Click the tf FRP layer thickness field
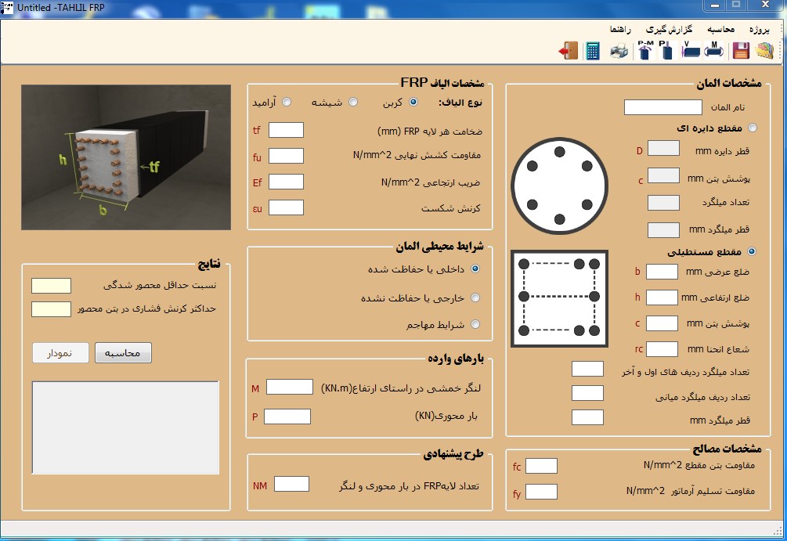The height and width of the screenshot is (541, 787). click(x=286, y=130)
